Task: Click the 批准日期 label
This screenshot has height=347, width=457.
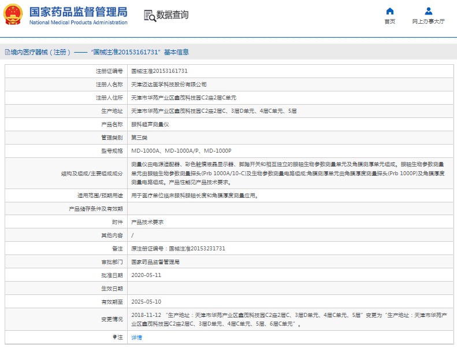Action: tap(112, 275)
